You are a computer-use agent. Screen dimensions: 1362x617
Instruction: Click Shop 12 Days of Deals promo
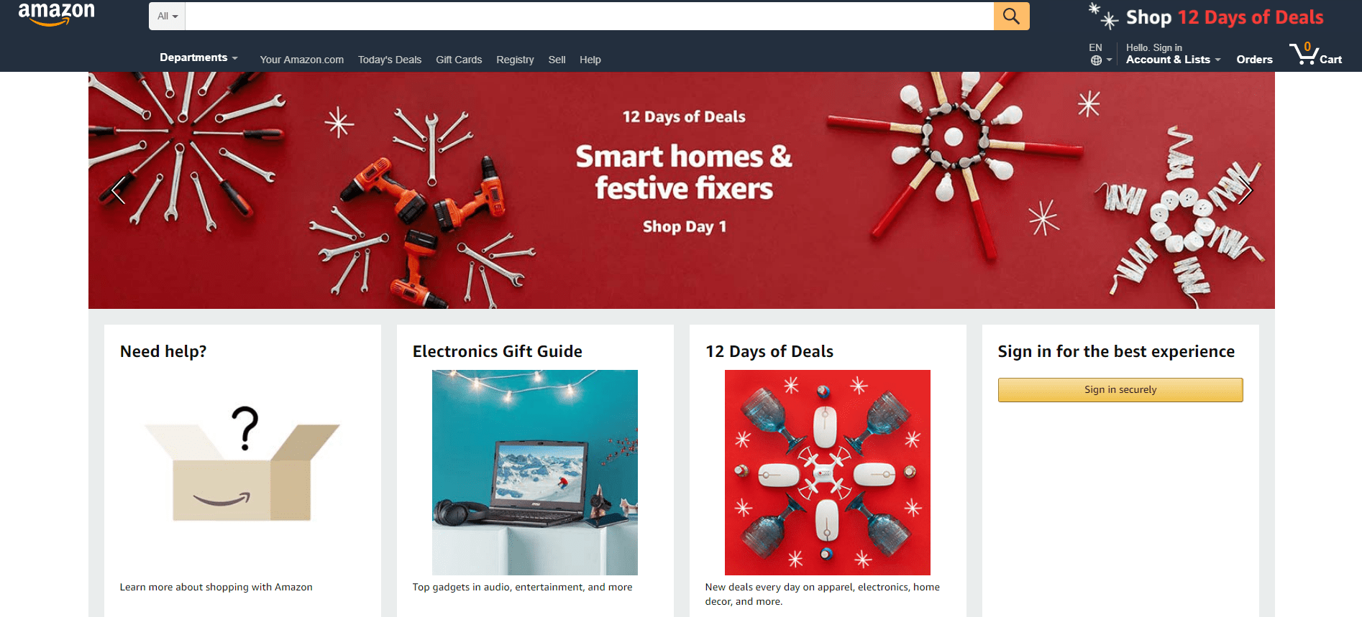point(1206,17)
